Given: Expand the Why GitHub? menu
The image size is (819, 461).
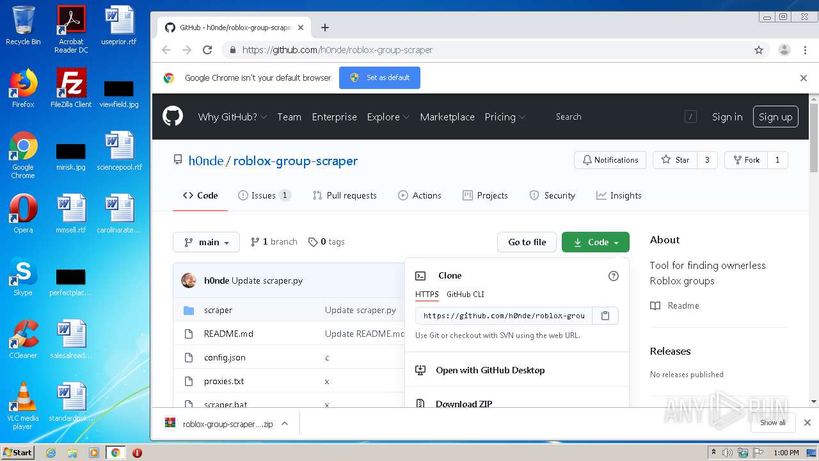Looking at the screenshot, I should click(x=232, y=117).
